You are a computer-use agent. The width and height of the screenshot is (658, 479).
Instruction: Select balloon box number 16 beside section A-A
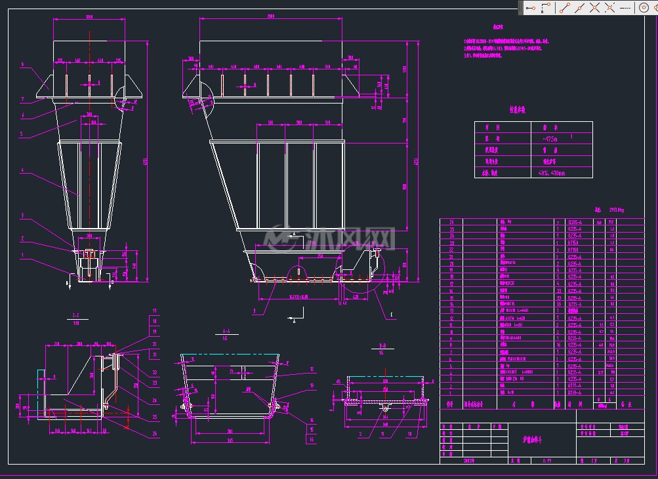[x=312, y=439]
